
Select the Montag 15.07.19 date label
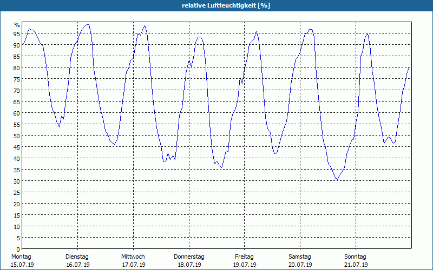(x=22, y=261)
